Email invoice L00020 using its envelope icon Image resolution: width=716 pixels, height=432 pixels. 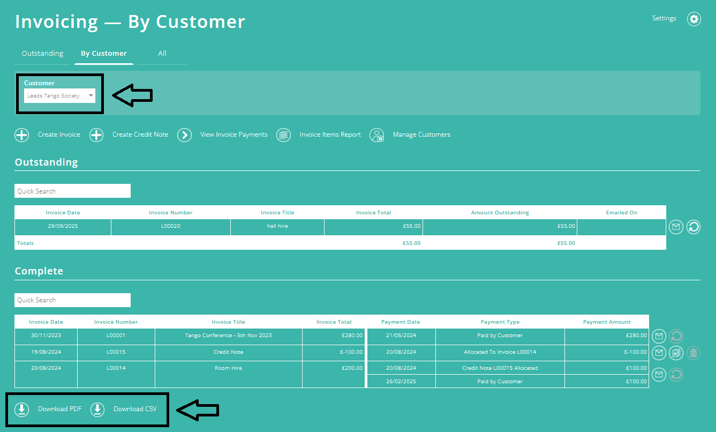pos(675,227)
